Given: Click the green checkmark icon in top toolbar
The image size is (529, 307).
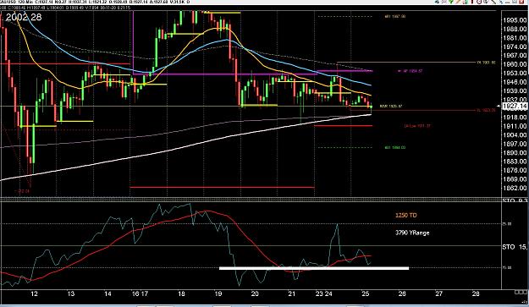Looking at the screenshot, I should (x=451, y=2).
